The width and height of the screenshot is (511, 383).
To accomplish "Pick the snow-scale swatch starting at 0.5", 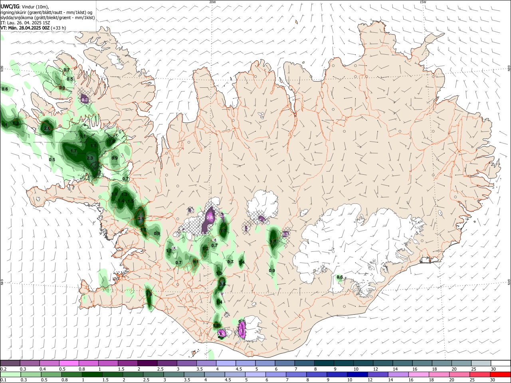I will 69,363.
